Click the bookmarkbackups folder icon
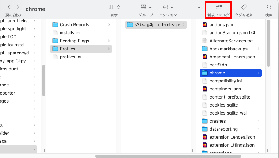Screen dimensions: 279x158 coord(205,49)
